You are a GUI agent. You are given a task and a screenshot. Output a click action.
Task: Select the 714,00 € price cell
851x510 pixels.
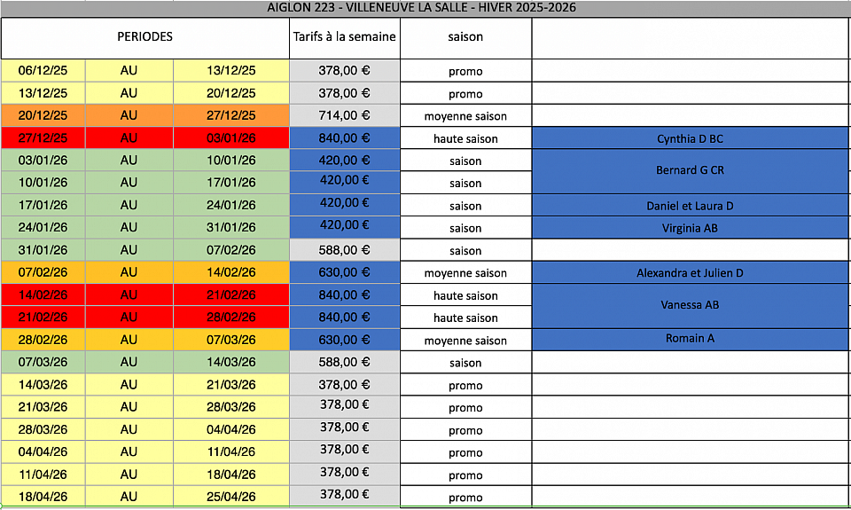pyautogui.click(x=344, y=115)
